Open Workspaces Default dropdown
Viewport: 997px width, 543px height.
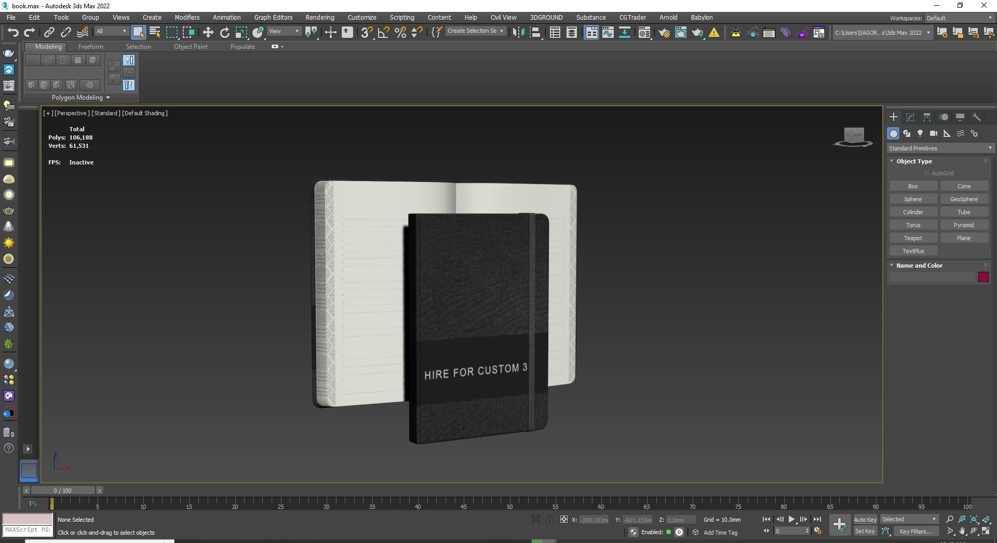coord(959,18)
